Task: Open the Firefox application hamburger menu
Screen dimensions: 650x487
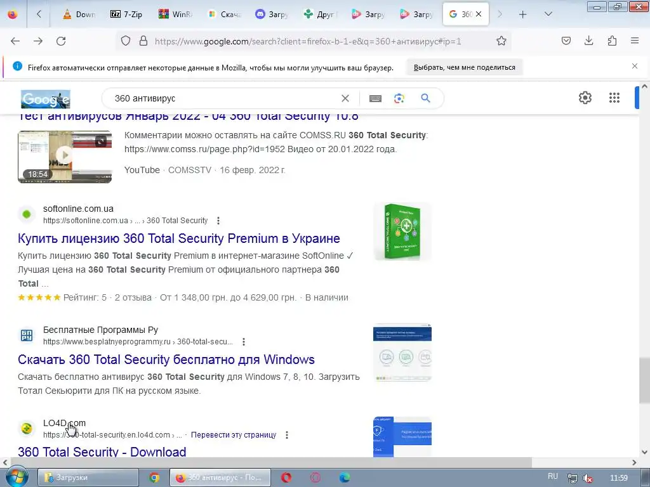Action: pyautogui.click(x=635, y=41)
